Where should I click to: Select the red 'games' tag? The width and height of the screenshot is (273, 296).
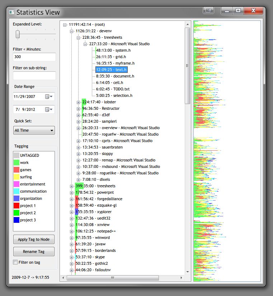pos(25,170)
